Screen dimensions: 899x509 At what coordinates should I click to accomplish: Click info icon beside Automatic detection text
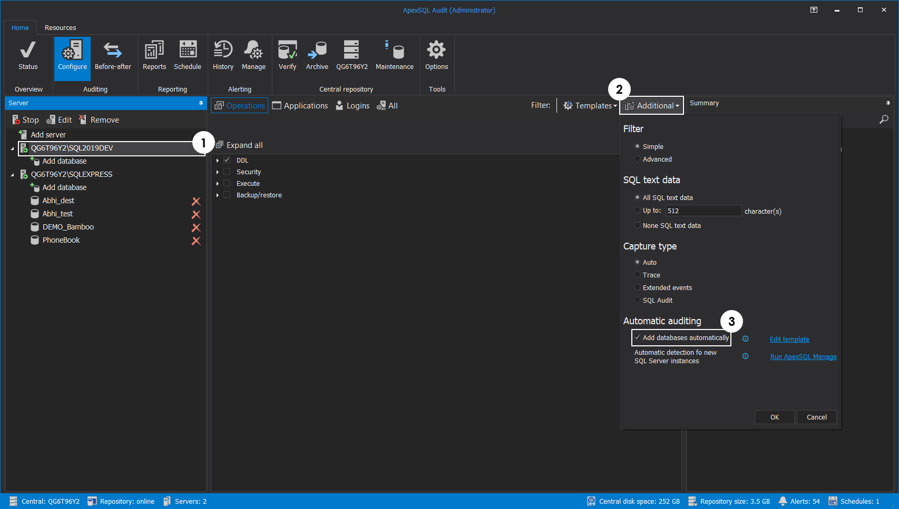(x=745, y=356)
